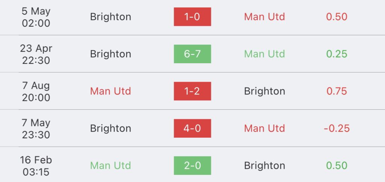The height and width of the screenshot is (182, 385).
Task: Click the 16 Feb 03:15 date cell
Action: [36, 166]
